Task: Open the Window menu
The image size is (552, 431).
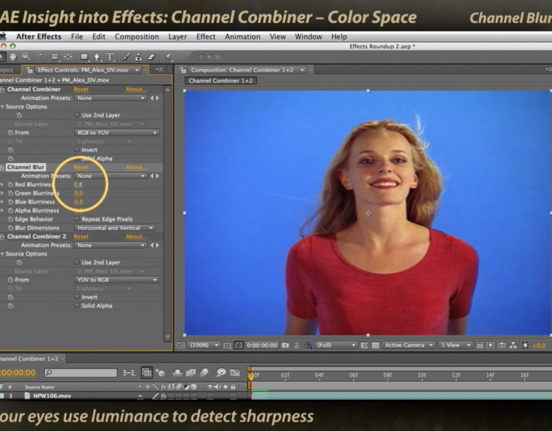Action: click(308, 37)
